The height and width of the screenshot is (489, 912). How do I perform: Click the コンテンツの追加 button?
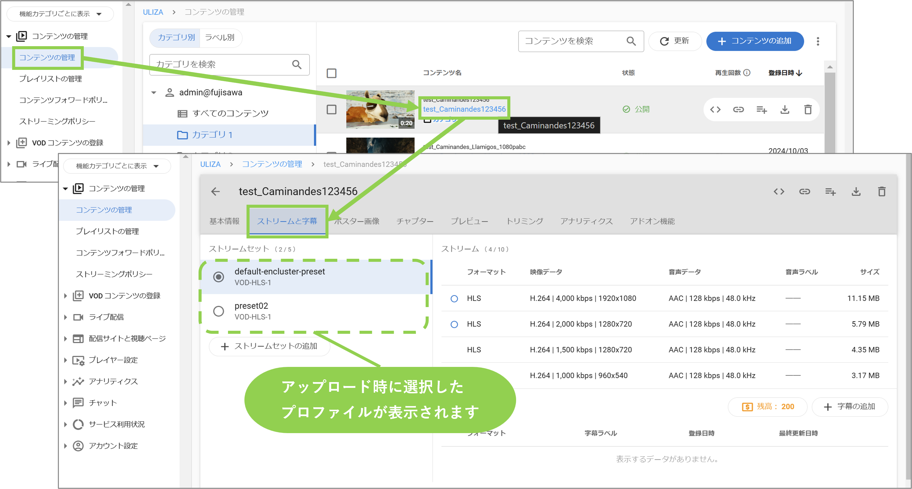coord(755,41)
